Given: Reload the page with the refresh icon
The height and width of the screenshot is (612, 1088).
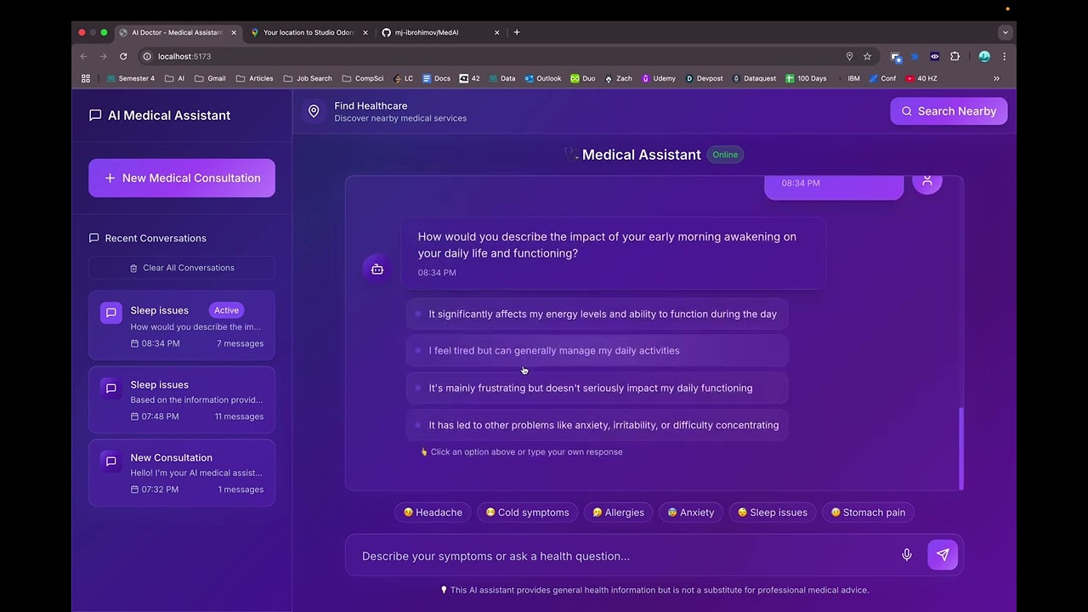Looking at the screenshot, I should point(123,56).
